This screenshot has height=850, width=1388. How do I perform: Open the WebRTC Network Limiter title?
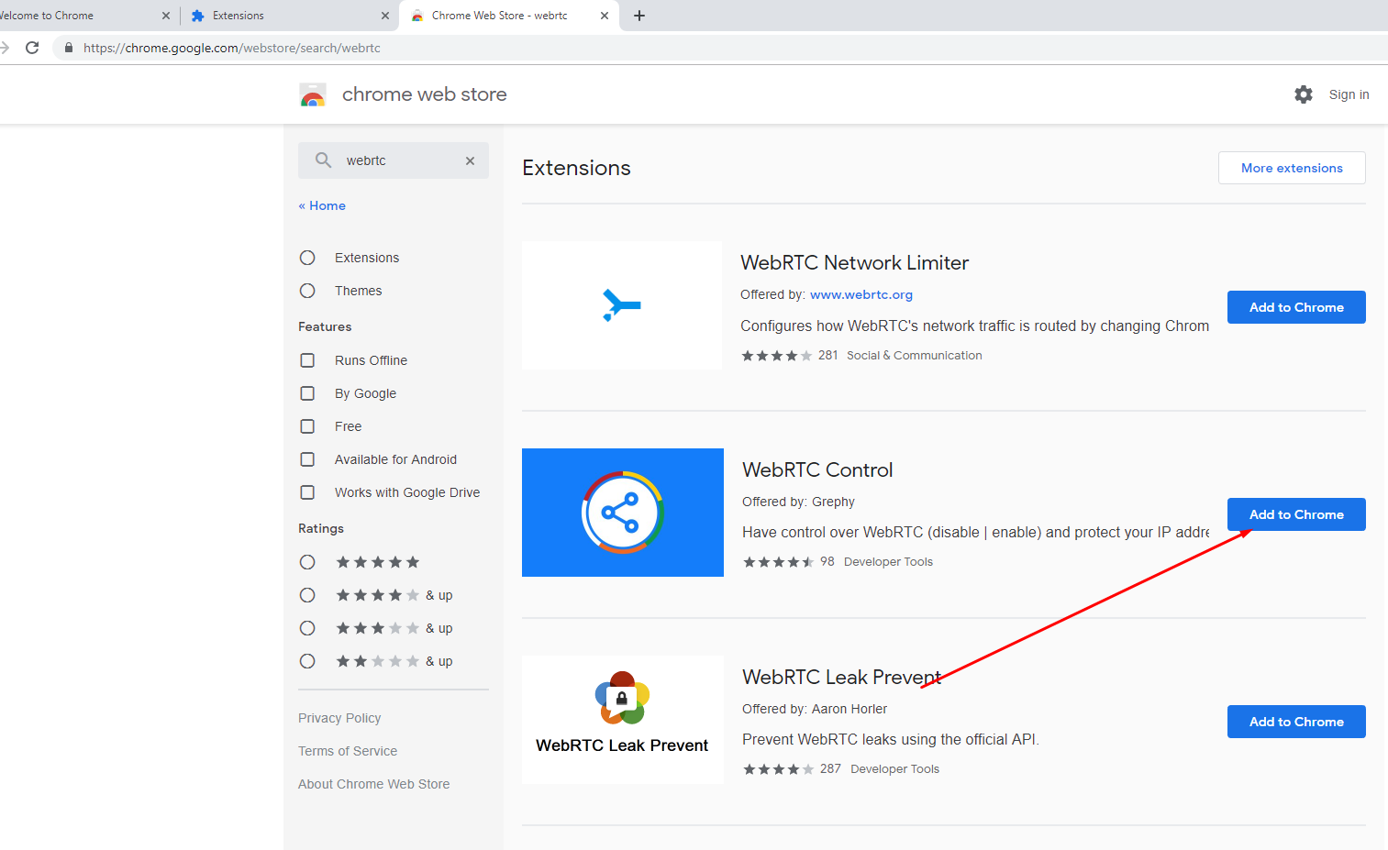click(x=854, y=262)
